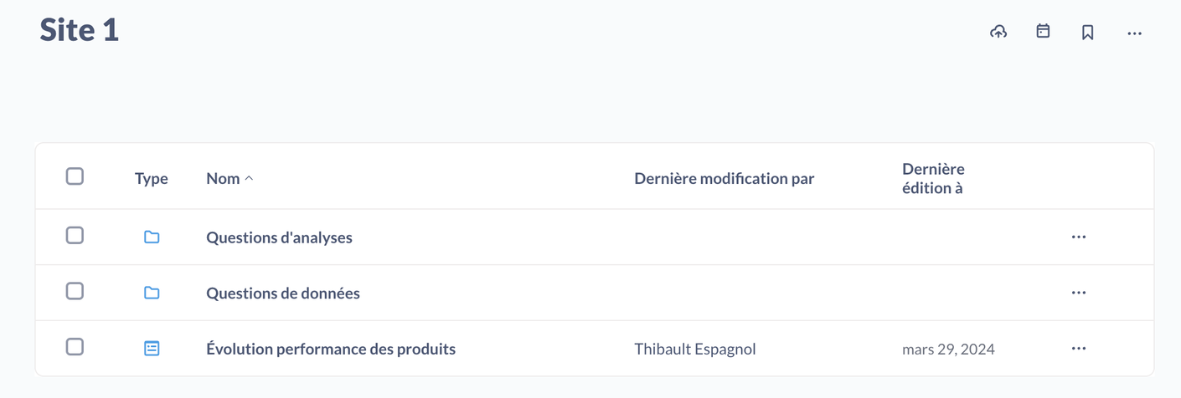1181x398 pixels.
Task: Open the Questions d'analyses collection
Action: click(279, 237)
